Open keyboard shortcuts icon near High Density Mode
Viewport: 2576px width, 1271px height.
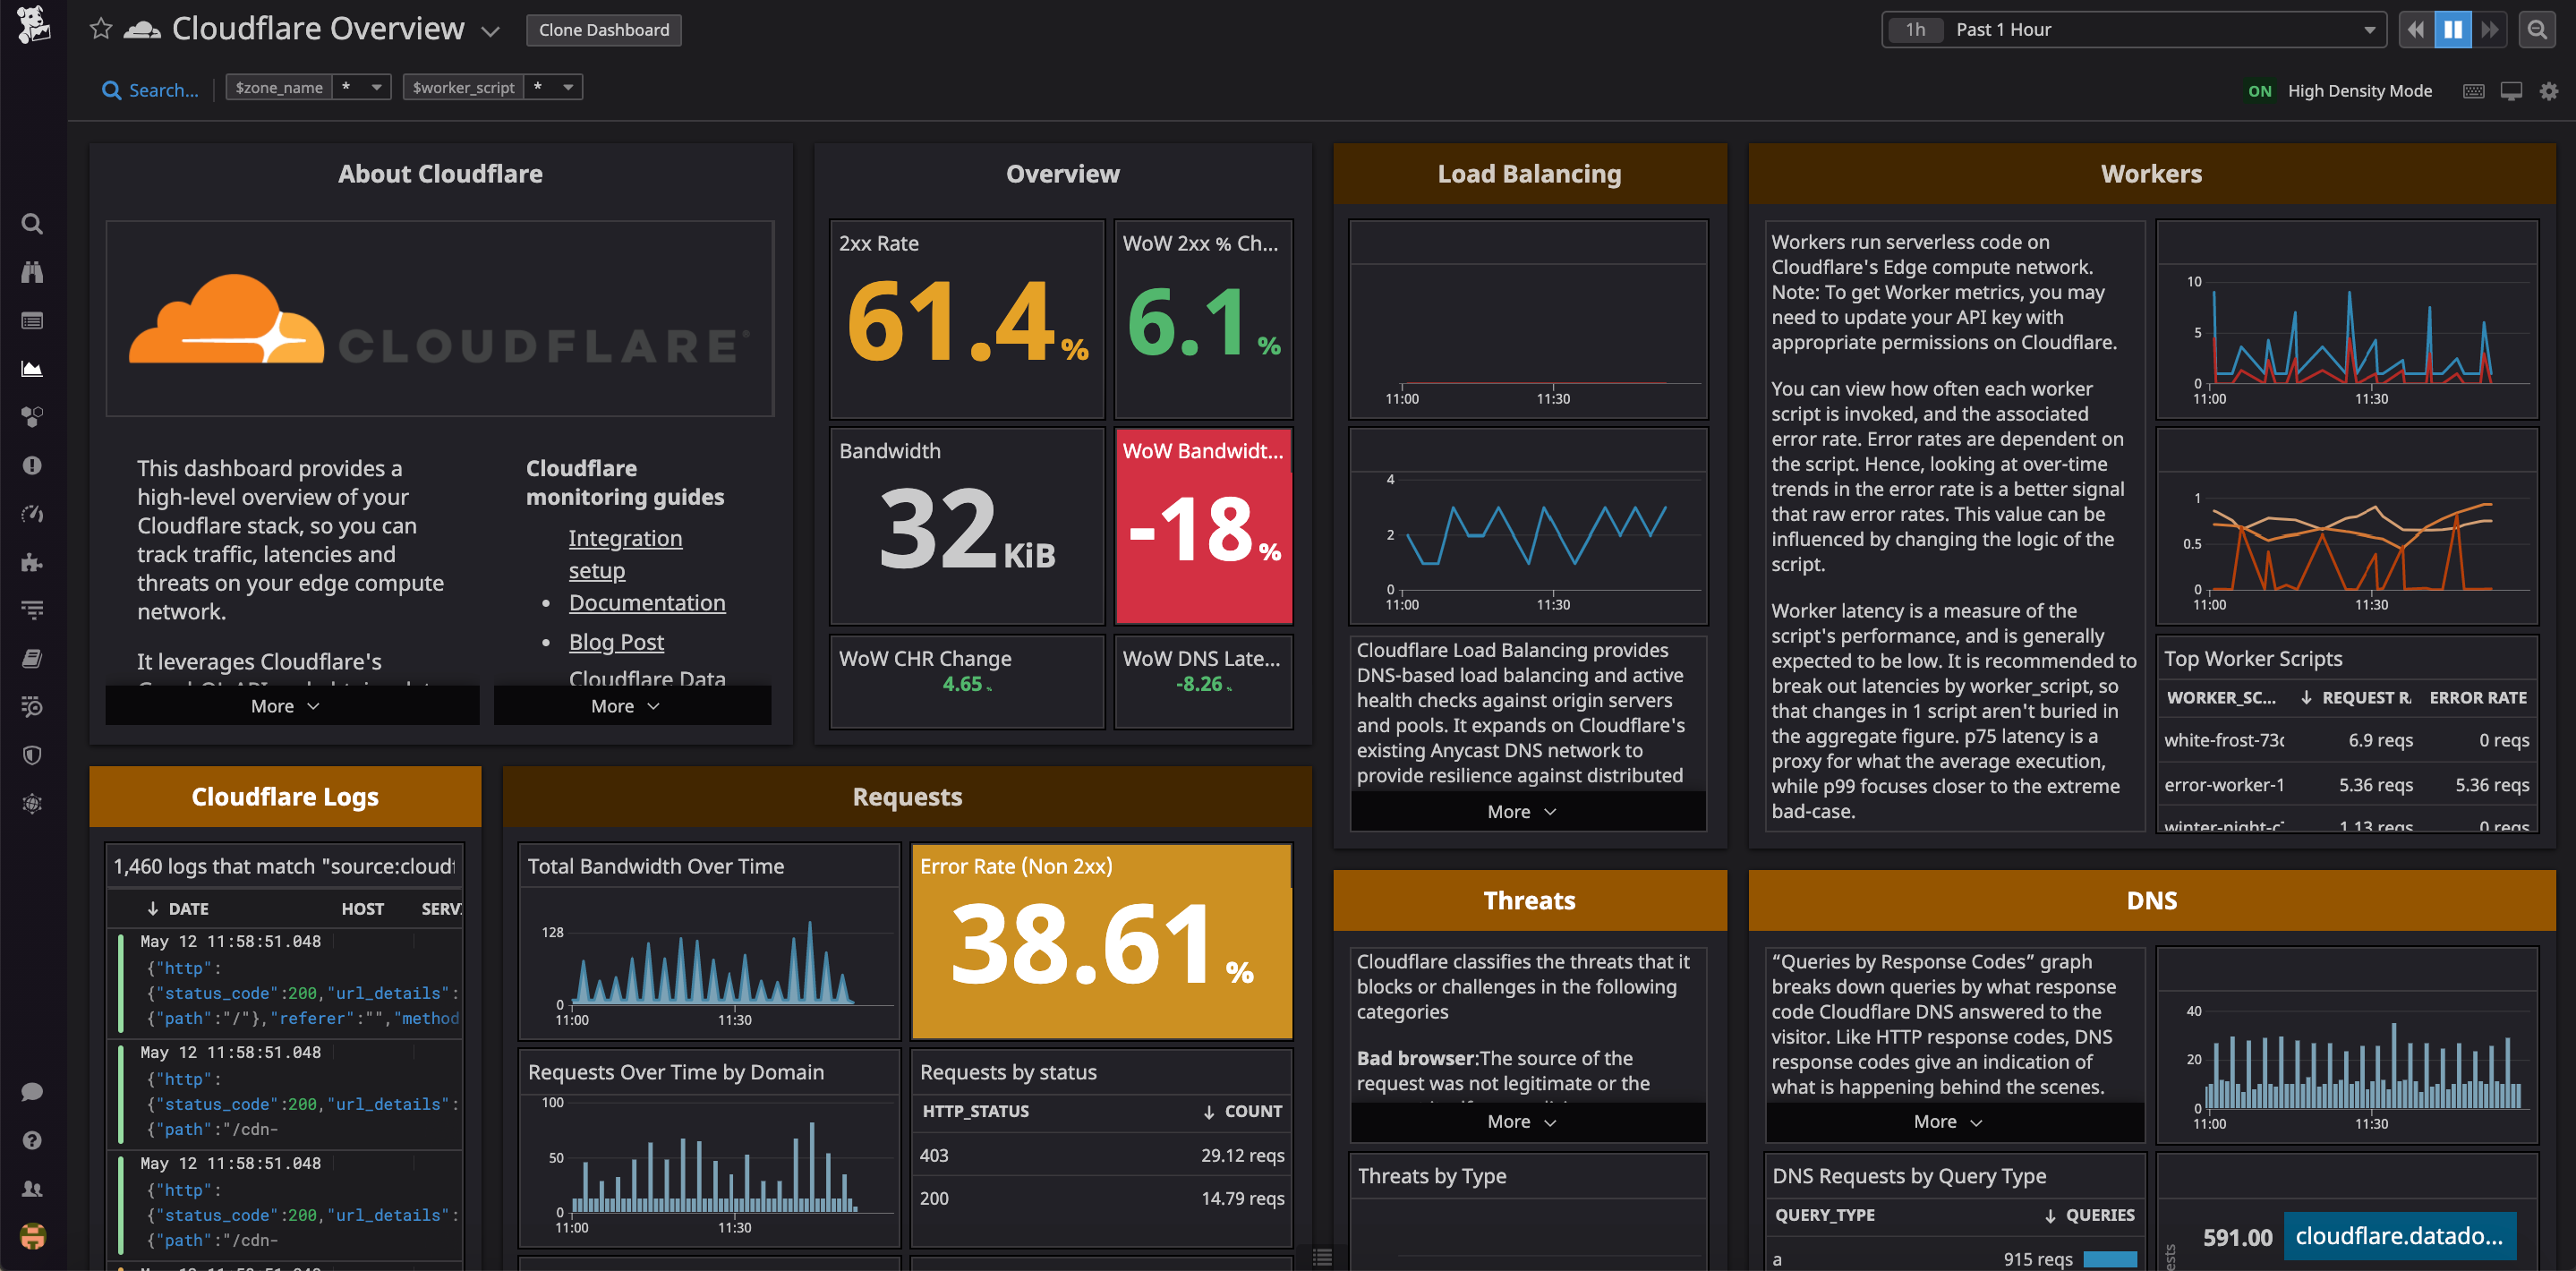point(2473,90)
